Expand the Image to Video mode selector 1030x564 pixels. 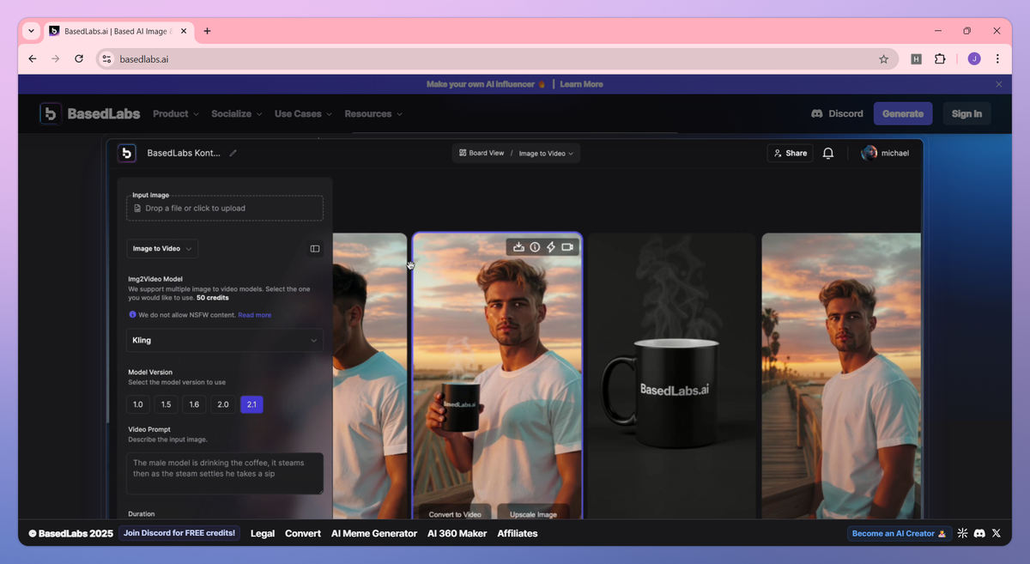pos(162,249)
